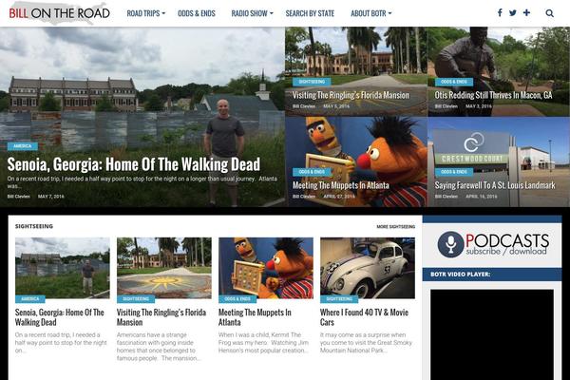This screenshot has width=570, height=380.
Task: Click the Bill On The Road logo
Action: (59, 13)
